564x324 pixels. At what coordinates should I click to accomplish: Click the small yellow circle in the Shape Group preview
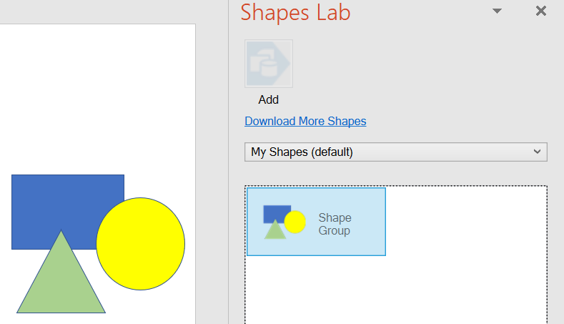click(x=295, y=222)
